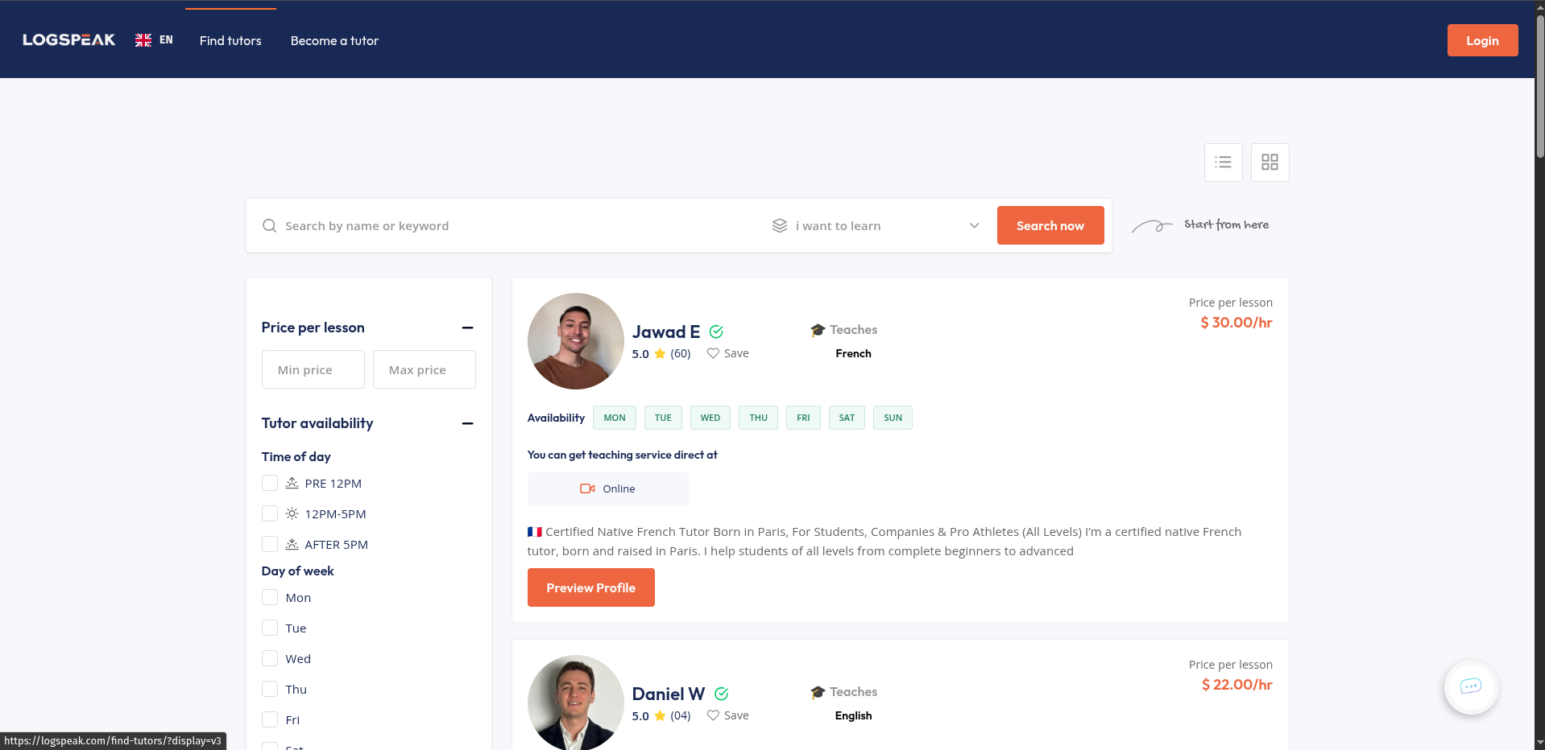Viewport: 1545px width, 750px height.
Task: Collapse the Tutor availability section
Action: [467, 423]
